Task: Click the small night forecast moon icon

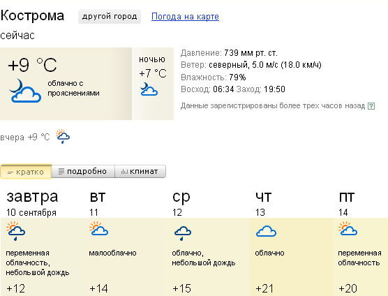Action: (149, 89)
